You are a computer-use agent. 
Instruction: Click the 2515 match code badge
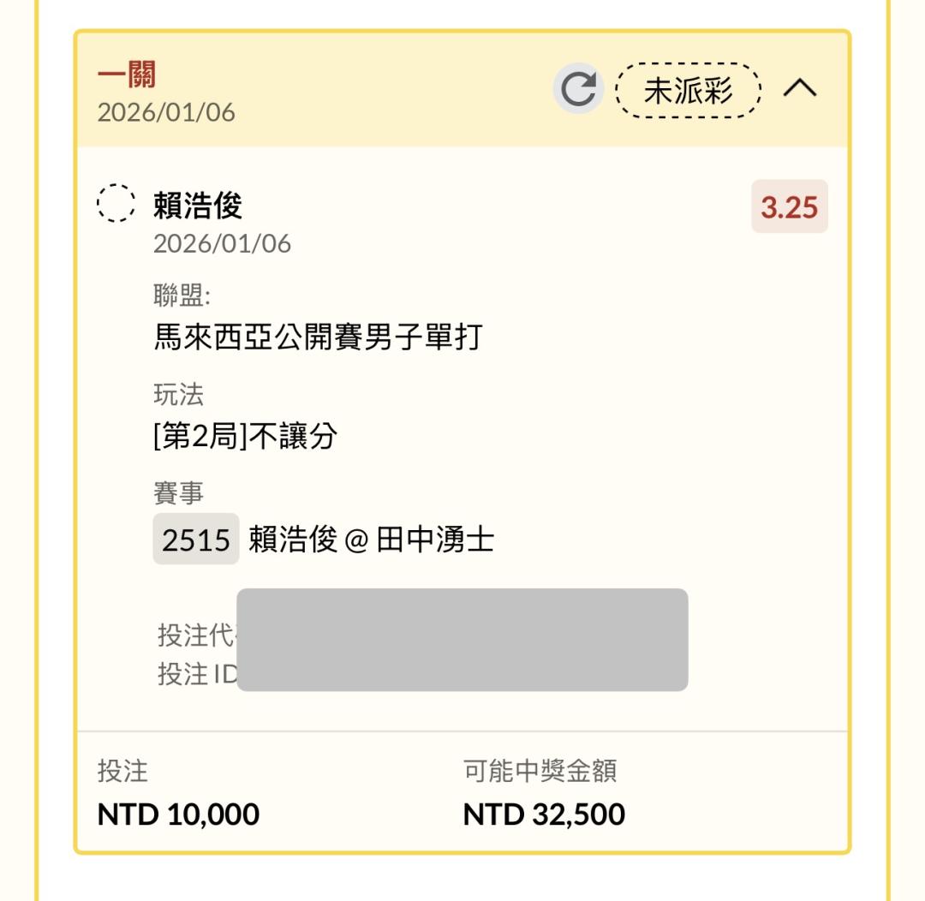[x=196, y=540]
